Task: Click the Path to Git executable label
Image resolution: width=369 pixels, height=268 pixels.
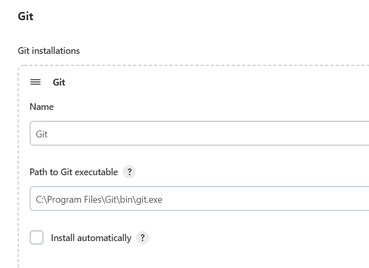Action: [x=74, y=172]
